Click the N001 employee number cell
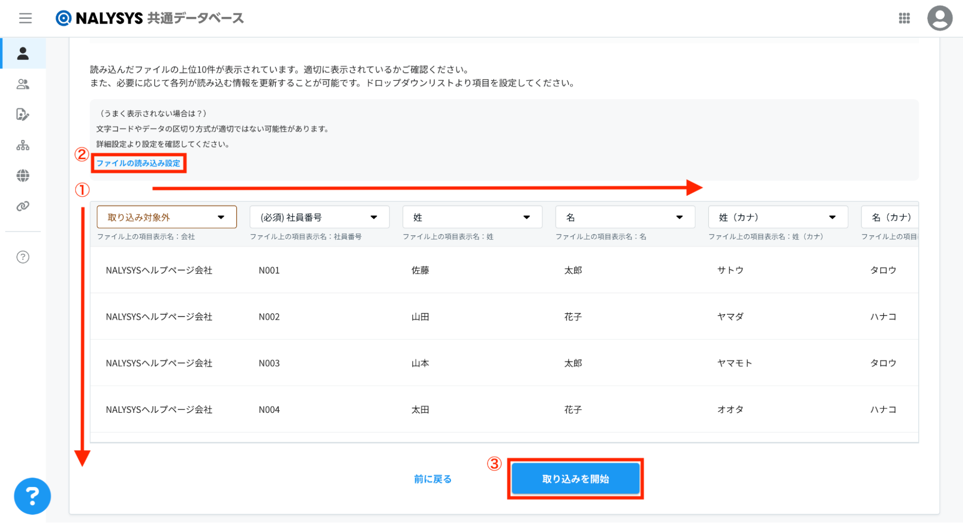Screen dimensions: 963x523 tap(269, 270)
